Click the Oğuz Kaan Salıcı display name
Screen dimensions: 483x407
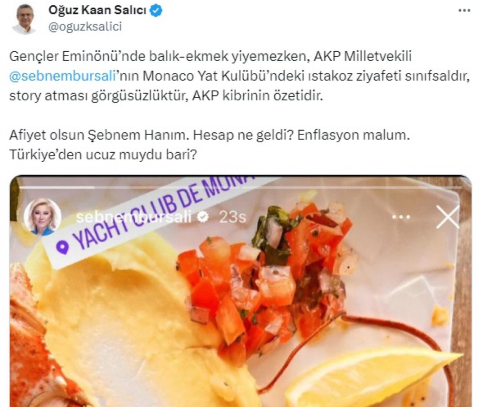[97, 10]
